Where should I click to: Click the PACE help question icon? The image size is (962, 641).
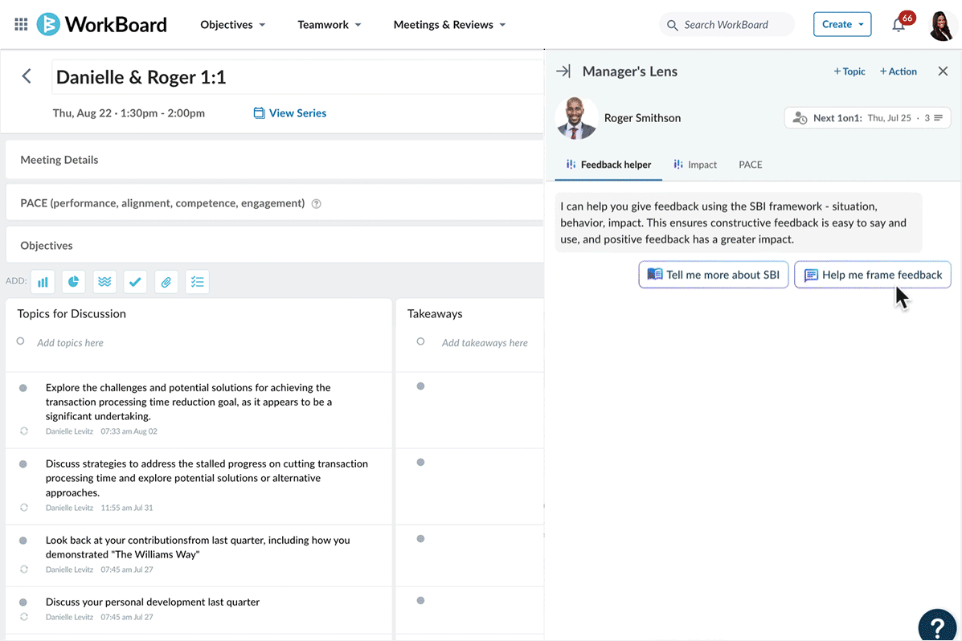click(316, 204)
